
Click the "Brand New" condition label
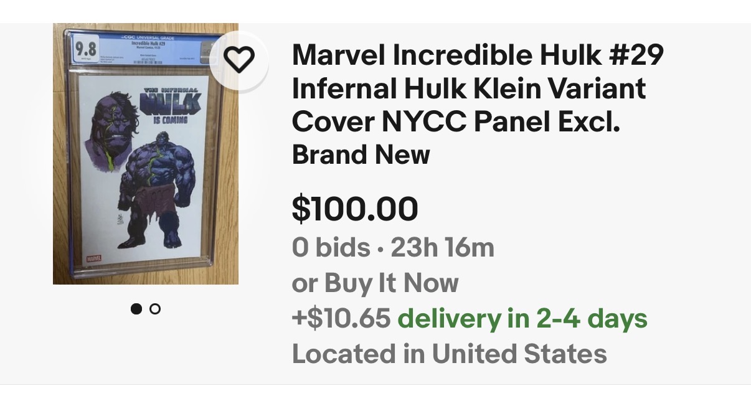361,154
